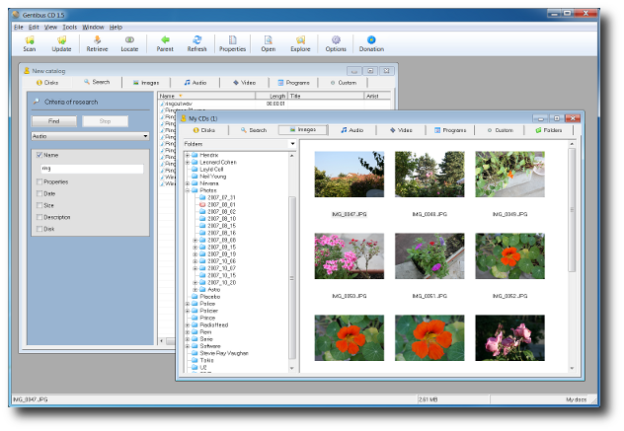Switch to Programs tab in My CDs
The width and height of the screenshot is (624, 431).
coord(449,130)
